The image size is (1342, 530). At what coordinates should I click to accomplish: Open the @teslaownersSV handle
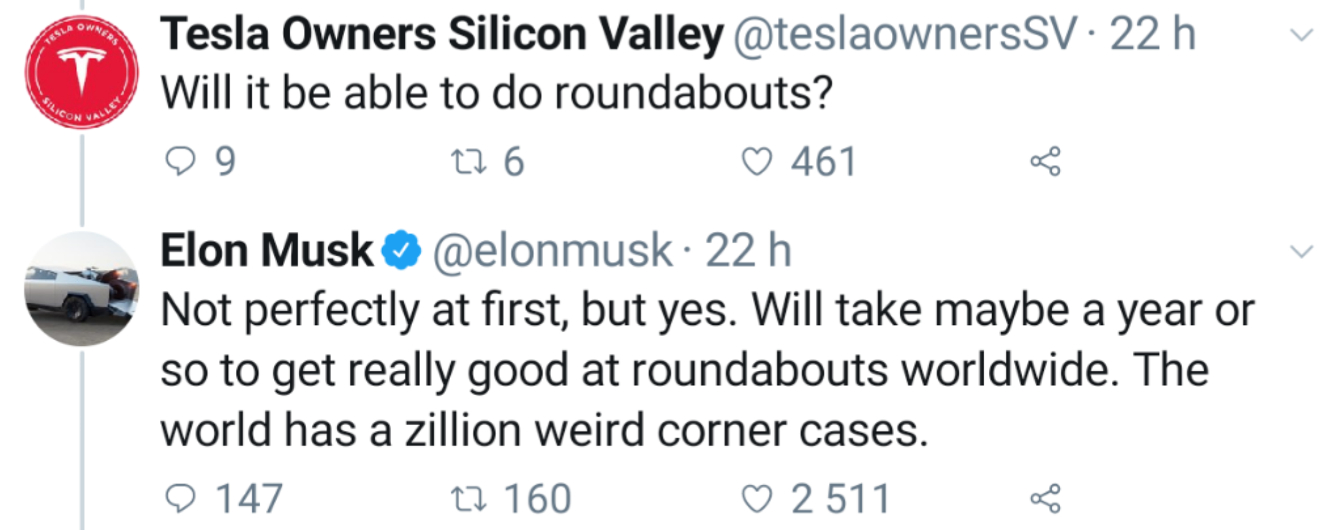[x=905, y=34]
